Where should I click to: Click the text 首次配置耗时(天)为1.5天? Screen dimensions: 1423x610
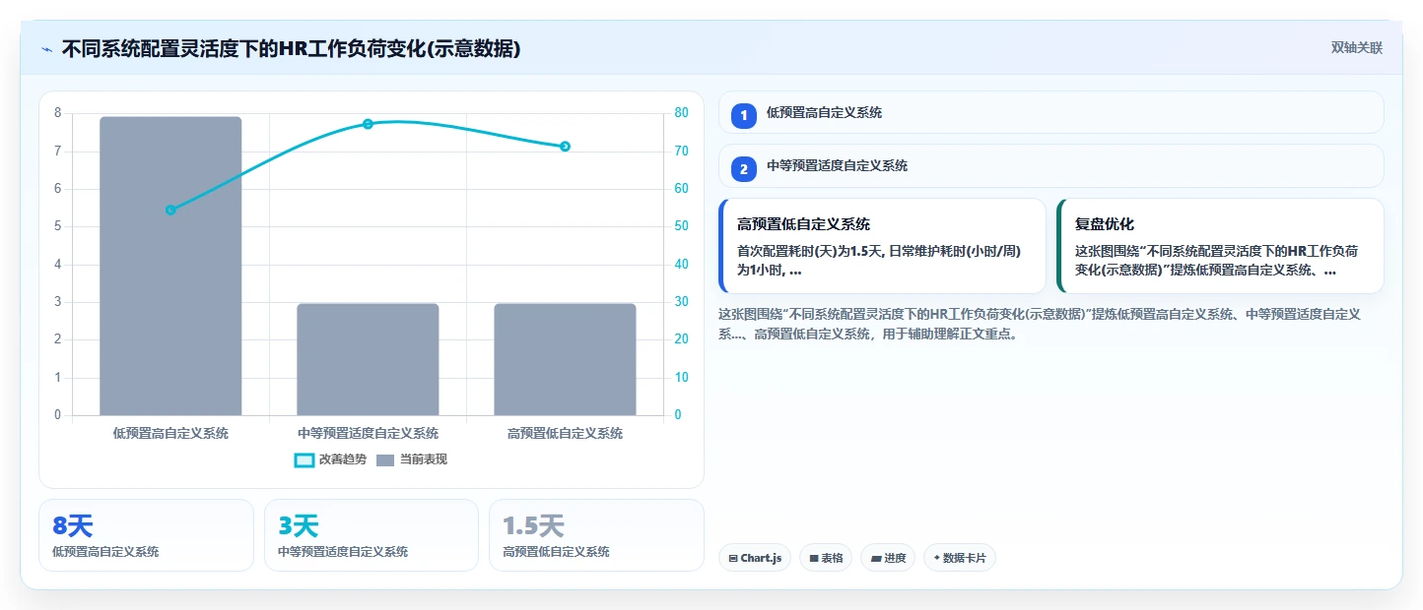tap(810, 251)
